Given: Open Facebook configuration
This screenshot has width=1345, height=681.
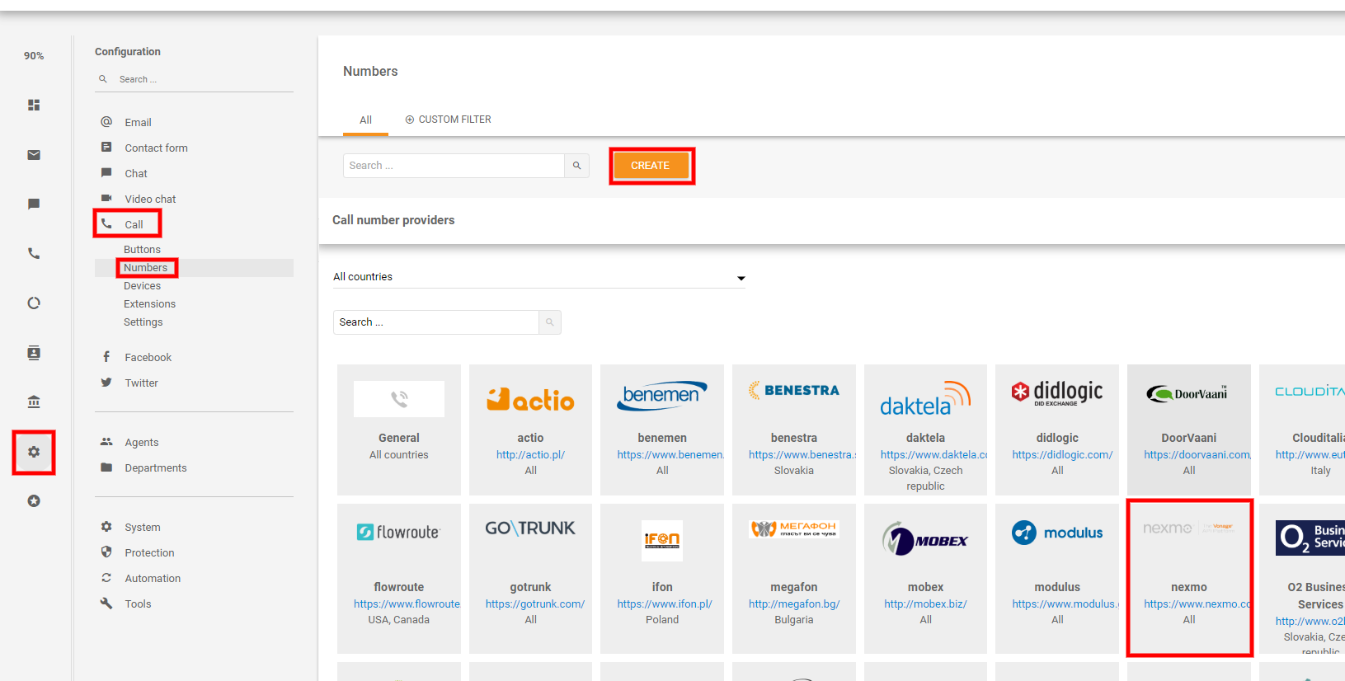Looking at the screenshot, I should click(x=148, y=357).
